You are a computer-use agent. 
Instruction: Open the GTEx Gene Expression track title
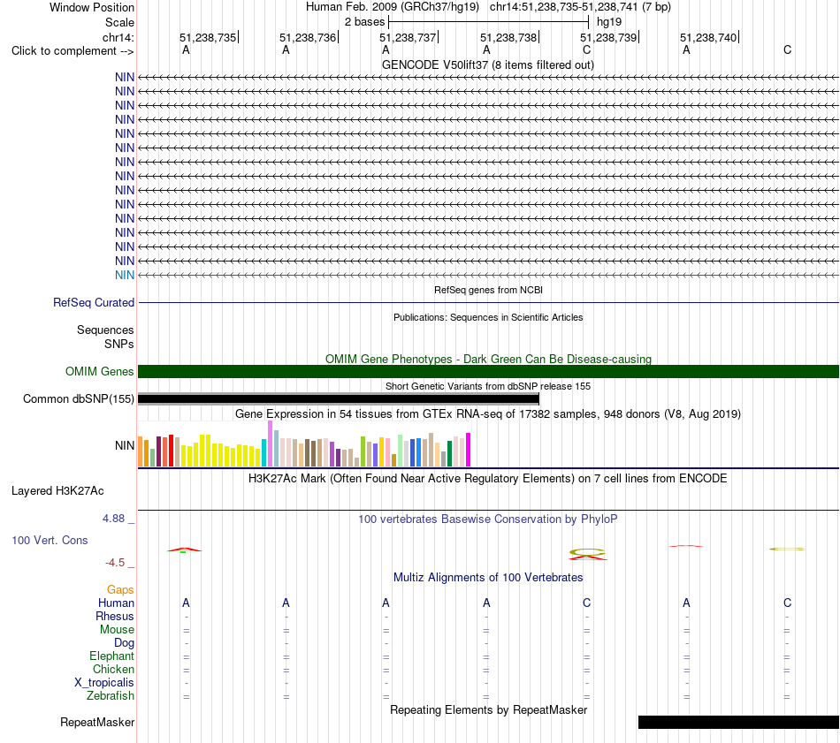[x=488, y=414]
